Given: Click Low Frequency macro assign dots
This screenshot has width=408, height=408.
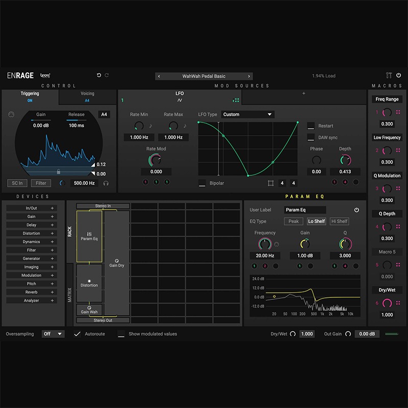Looking at the screenshot, I should tap(398, 150).
